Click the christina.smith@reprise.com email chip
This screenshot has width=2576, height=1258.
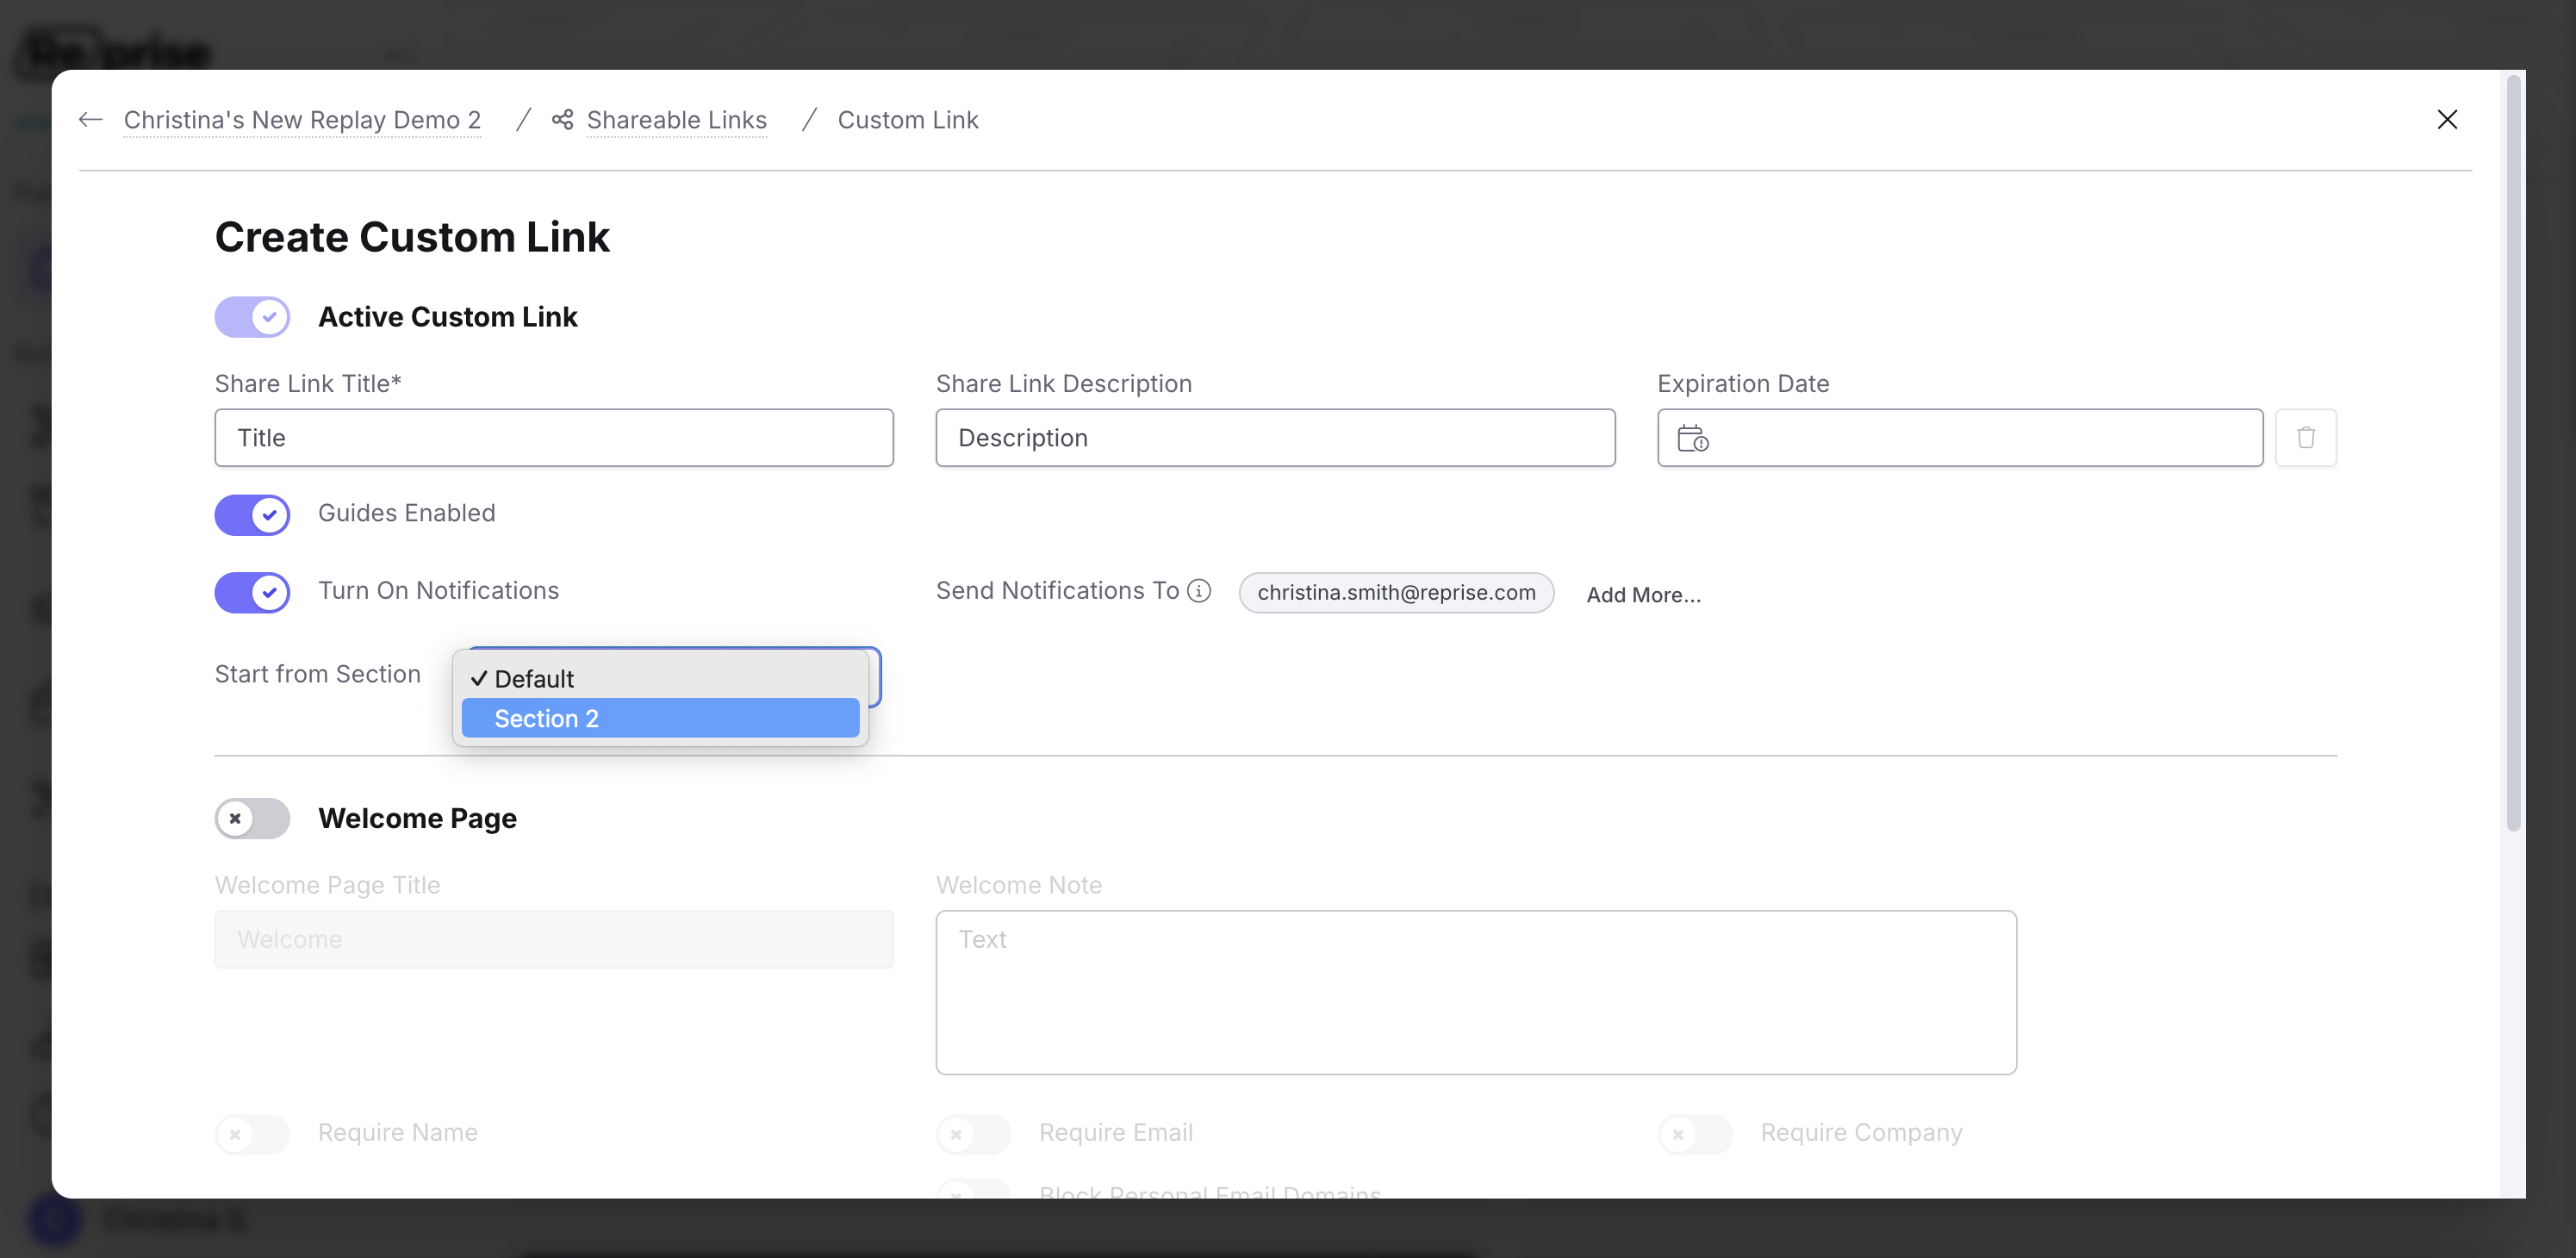1396,592
